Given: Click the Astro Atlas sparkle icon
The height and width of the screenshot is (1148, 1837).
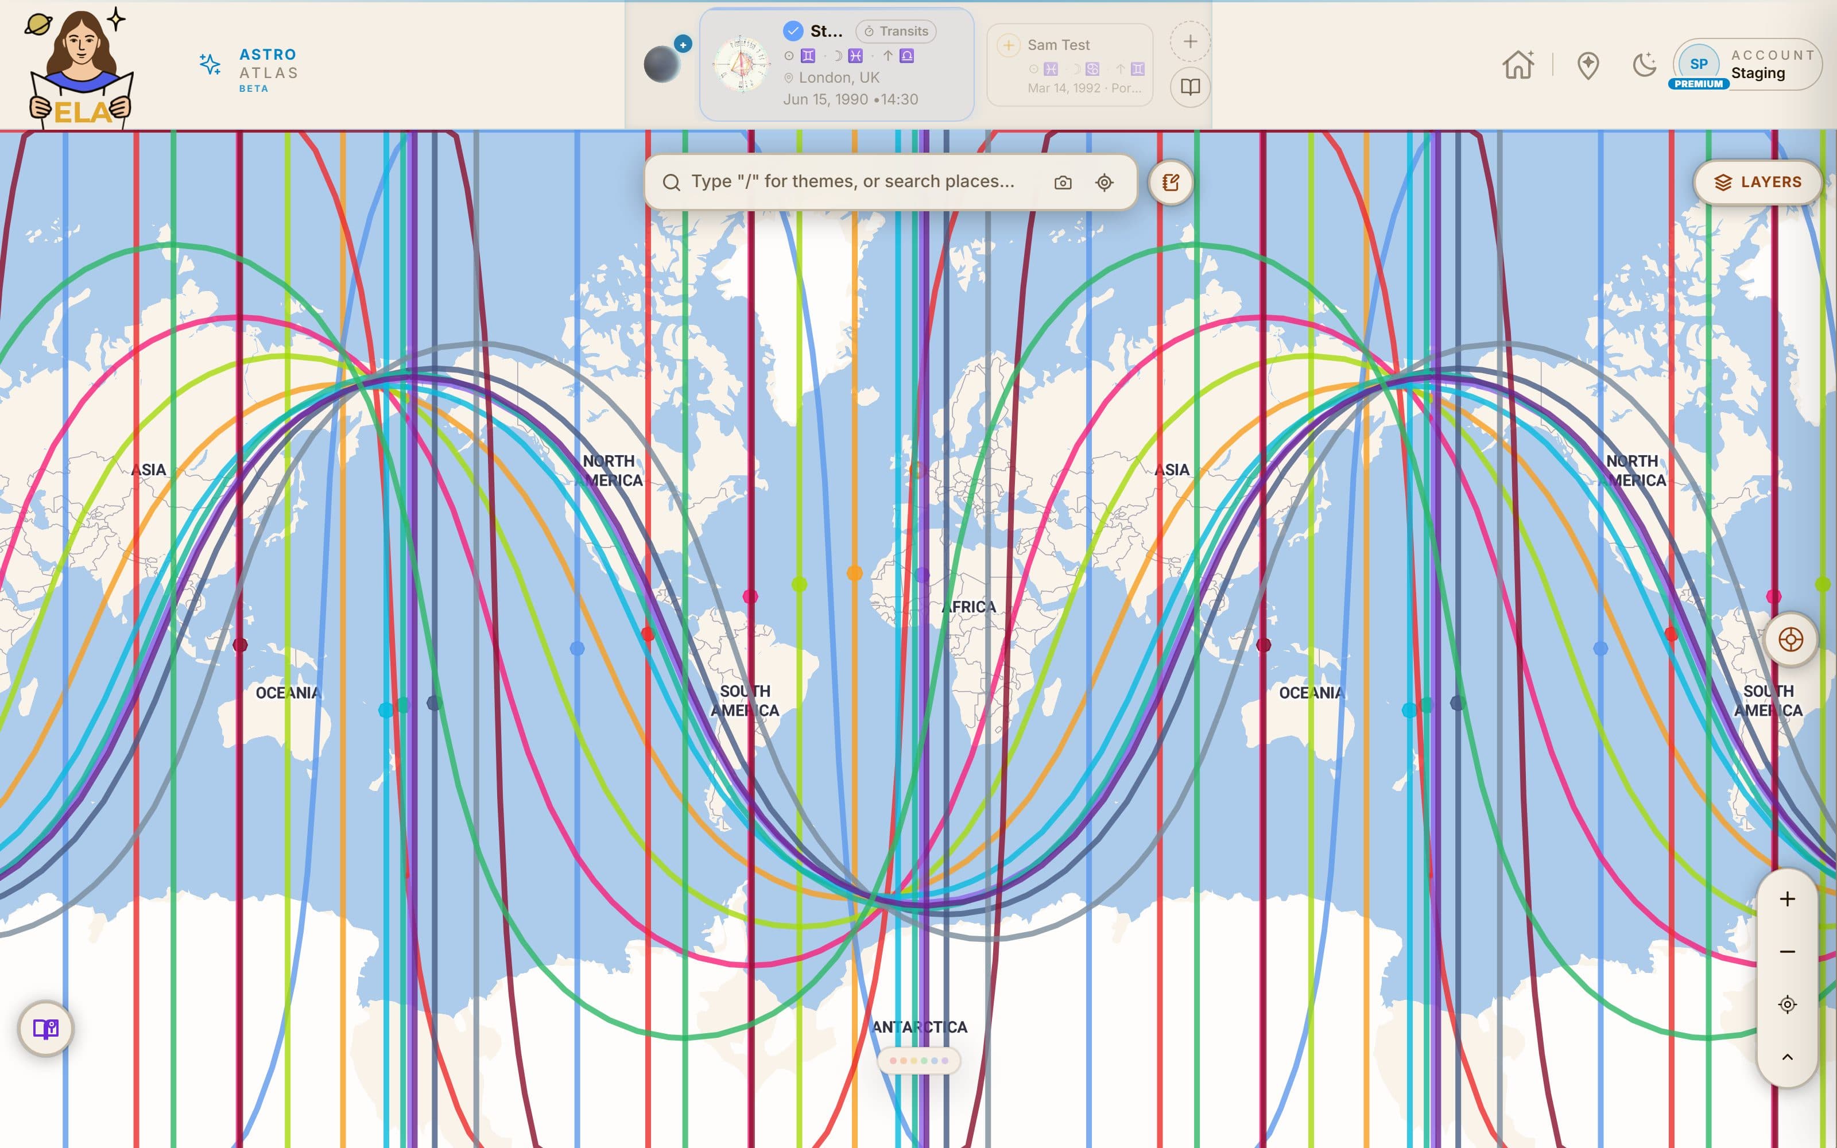Looking at the screenshot, I should pos(210,64).
